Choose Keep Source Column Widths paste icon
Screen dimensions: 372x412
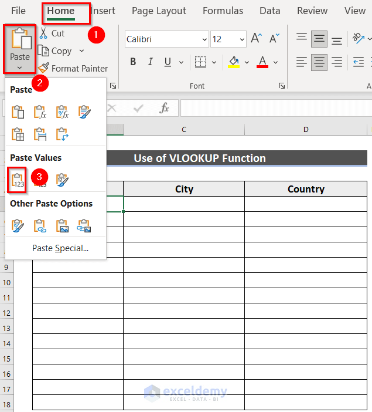point(40,134)
